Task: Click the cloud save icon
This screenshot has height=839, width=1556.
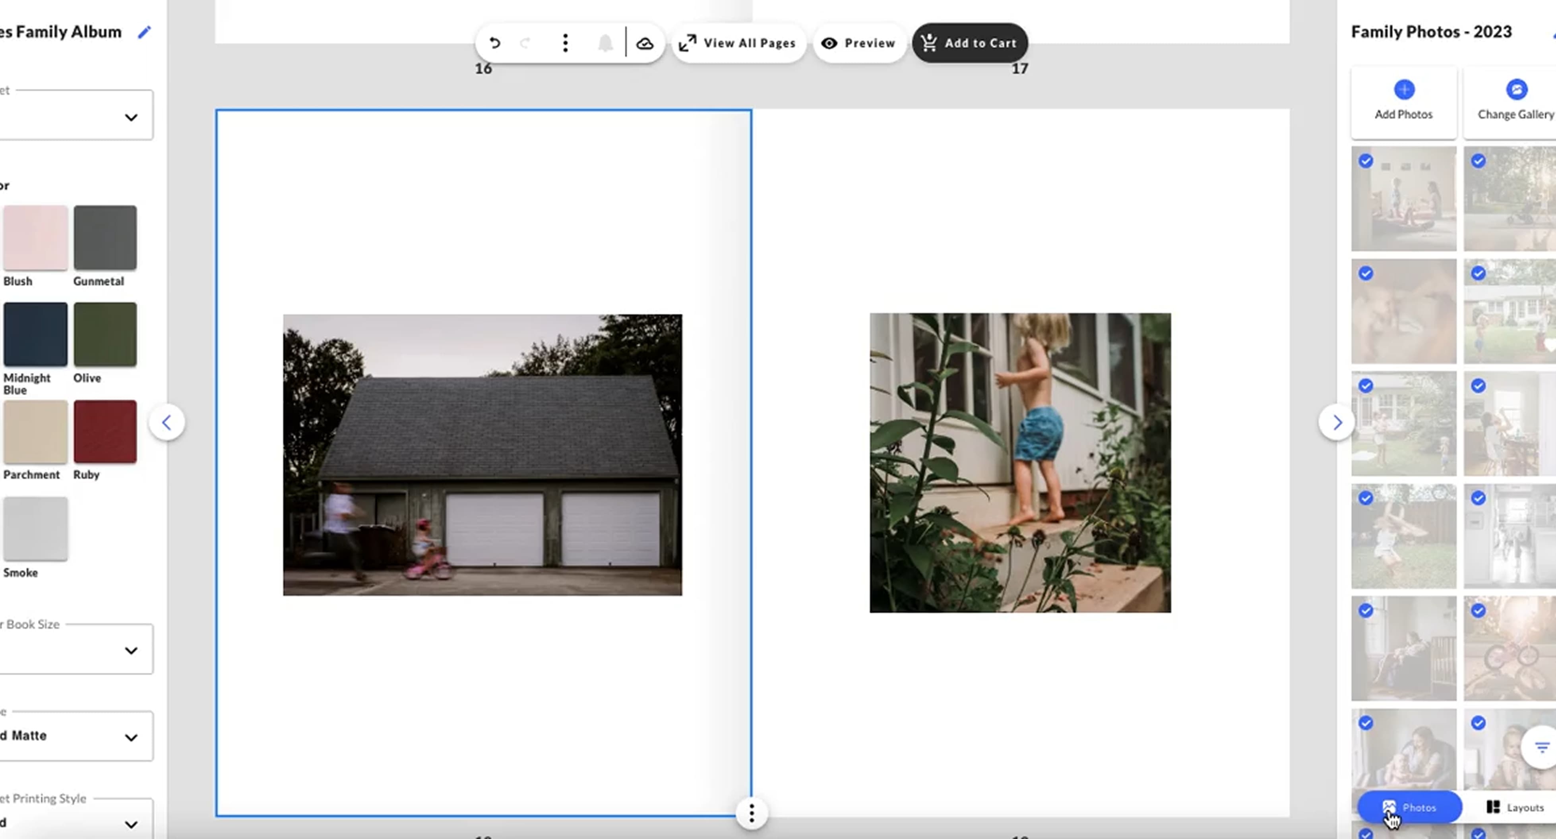Action: pyautogui.click(x=645, y=43)
